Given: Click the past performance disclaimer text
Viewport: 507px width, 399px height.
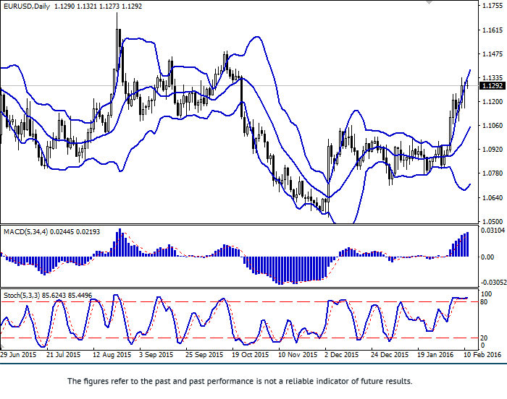Looking at the screenshot, I should pyautogui.click(x=240, y=381).
